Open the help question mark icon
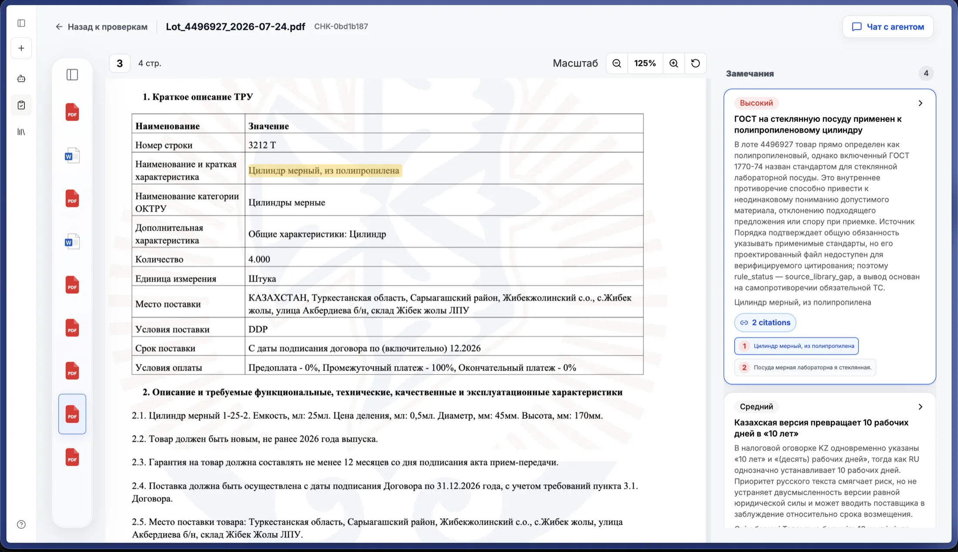Viewport: 958px width, 552px height. click(21, 525)
